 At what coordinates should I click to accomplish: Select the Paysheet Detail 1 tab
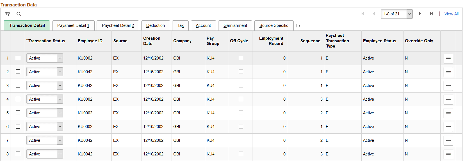click(x=73, y=25)
